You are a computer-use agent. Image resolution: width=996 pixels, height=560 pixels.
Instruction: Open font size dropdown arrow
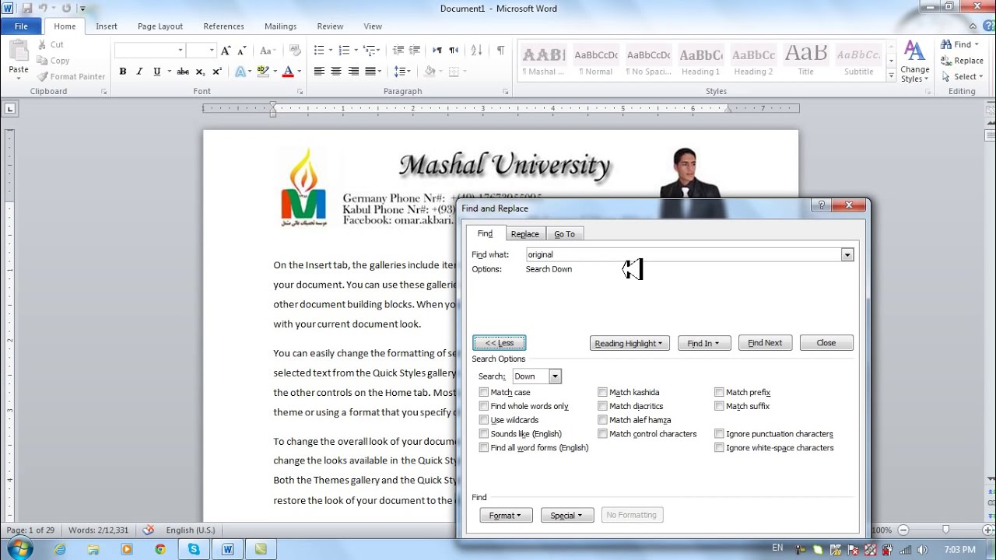tap(211, 51)
